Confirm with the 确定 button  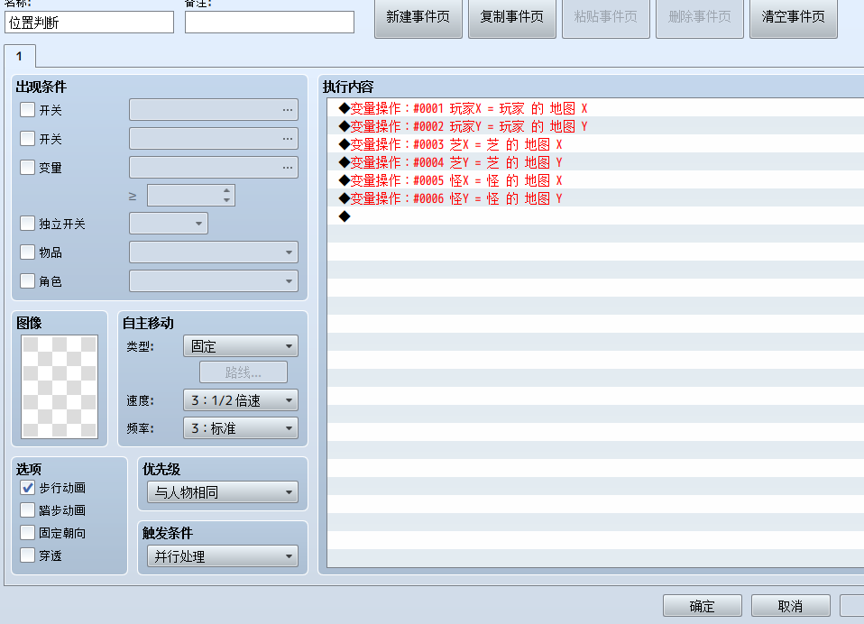[703, 606]
